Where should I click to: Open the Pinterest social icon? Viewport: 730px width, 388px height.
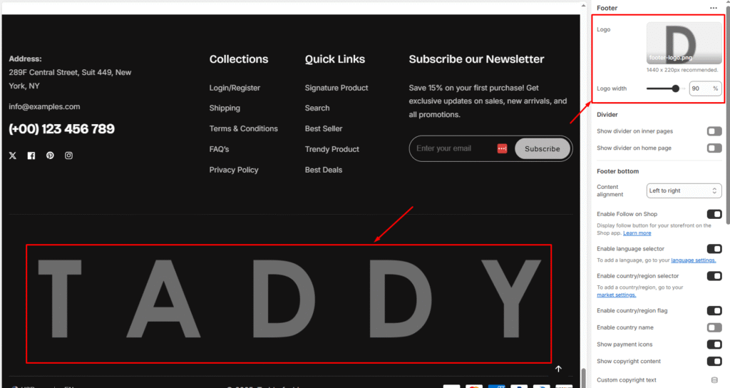tap(50, 155)
